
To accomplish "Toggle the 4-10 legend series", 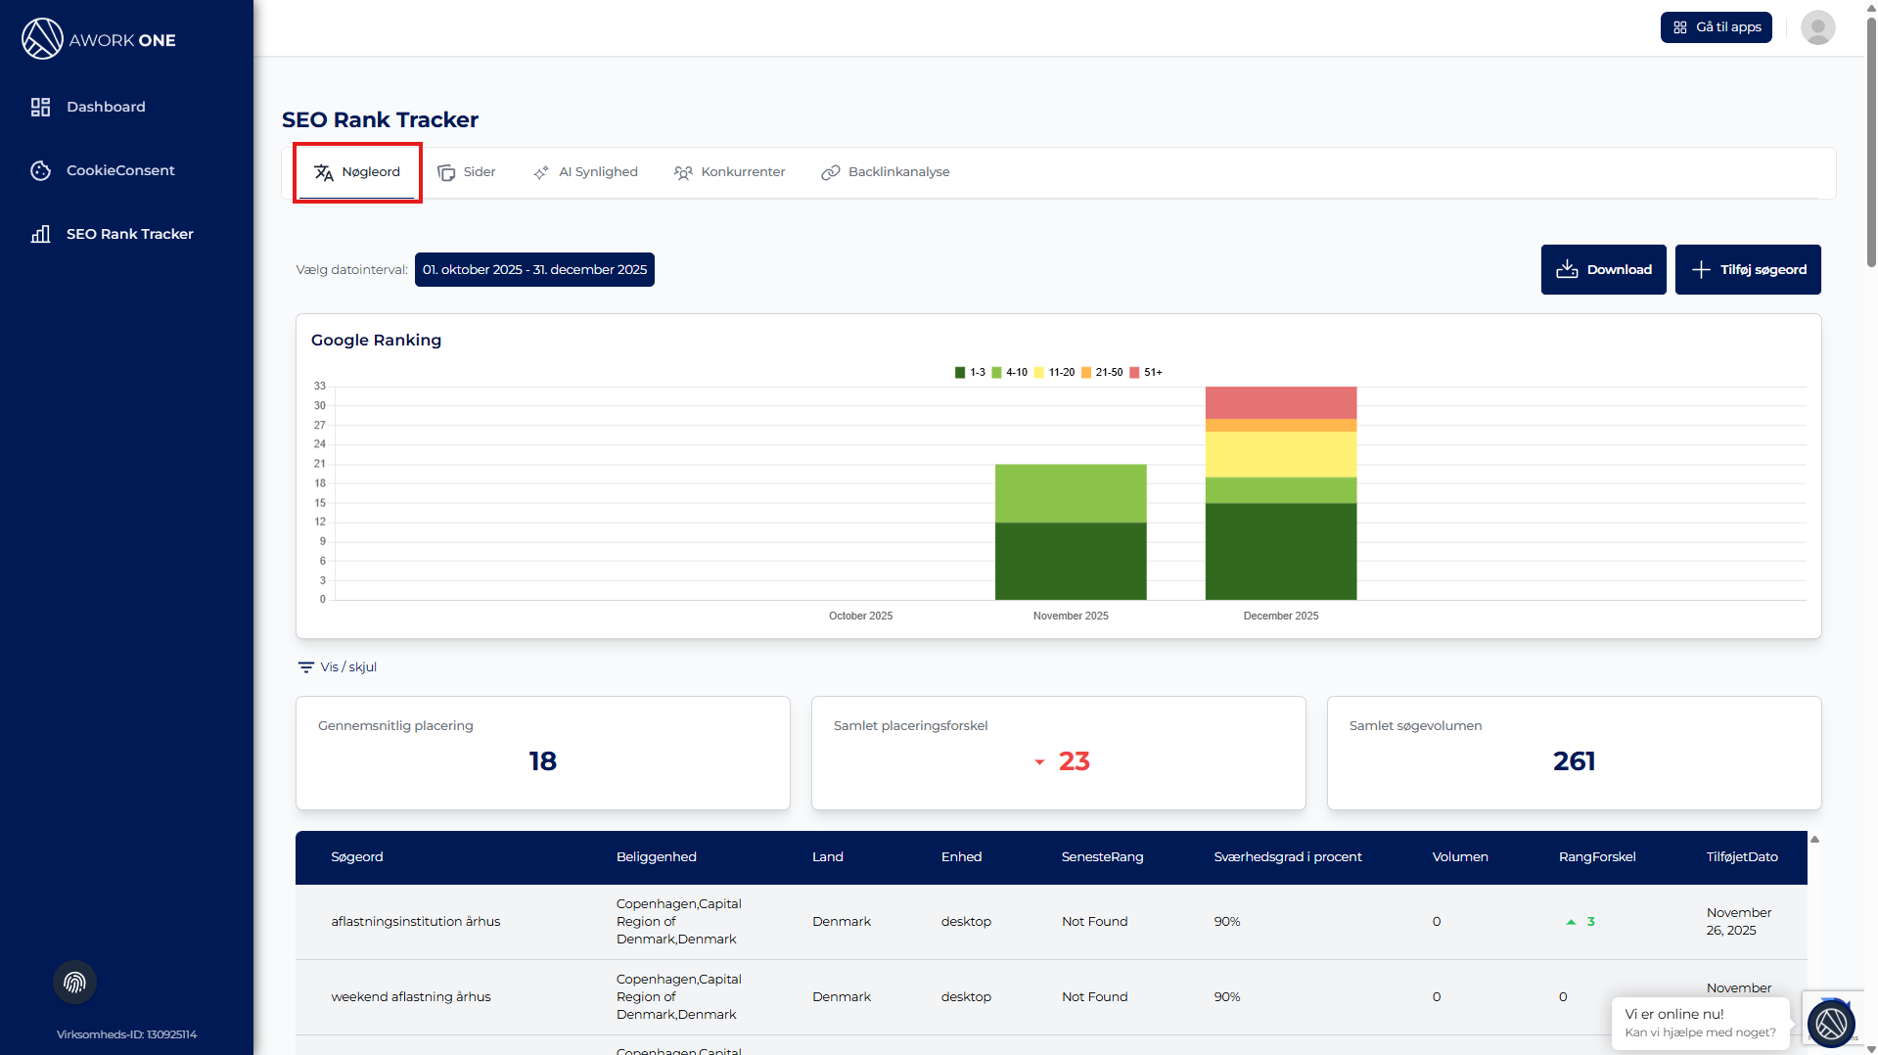I will point(1009,373).
